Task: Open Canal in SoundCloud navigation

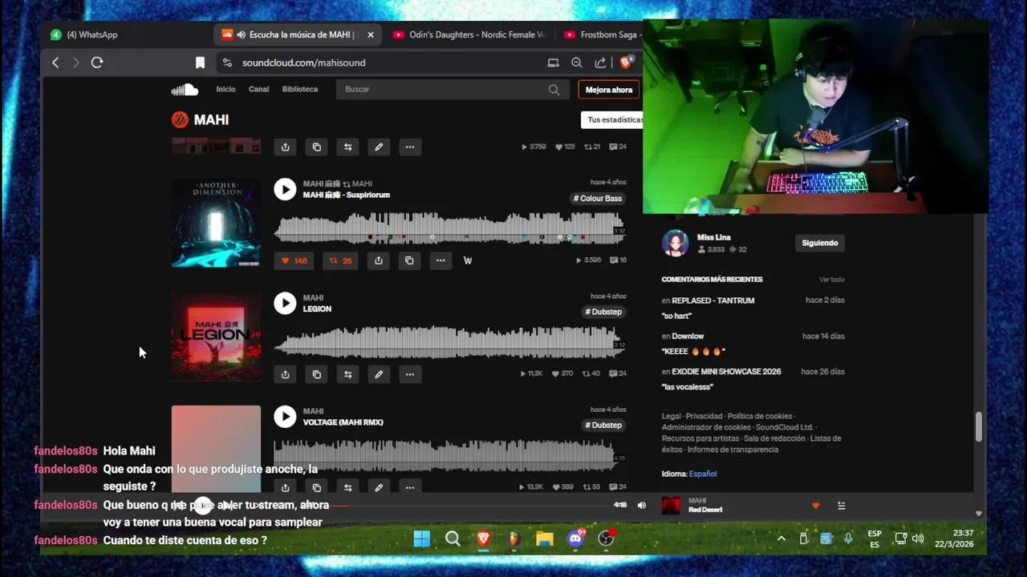Action: click(258, 89)
